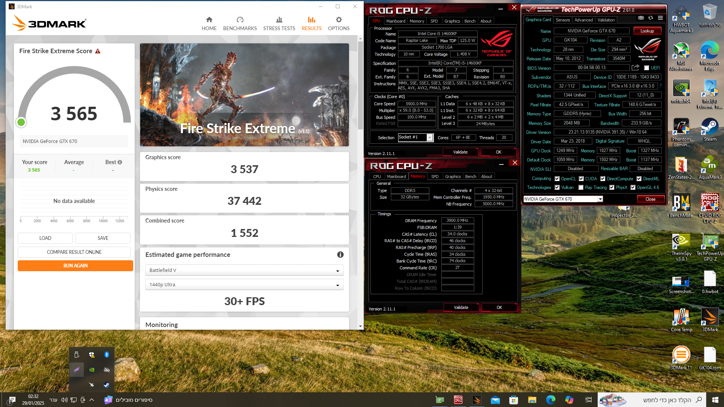The width and height of the screenshot is (724, 407).
Task: Open the Validation tab in GPU-Z
Action: (x=606, y=20)
